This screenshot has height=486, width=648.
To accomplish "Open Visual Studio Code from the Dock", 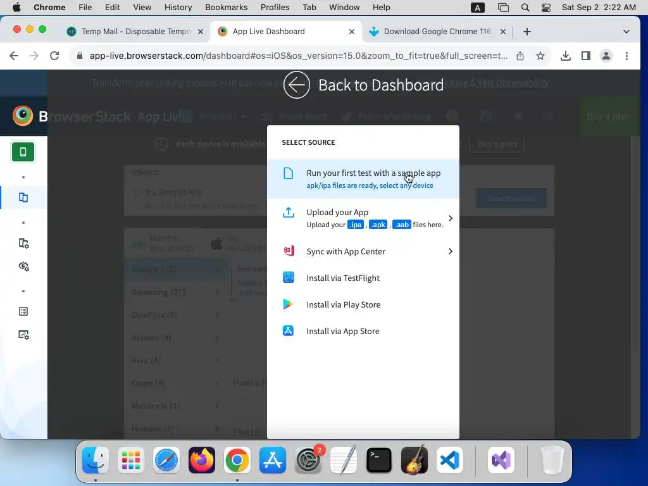I will (450, 460).
